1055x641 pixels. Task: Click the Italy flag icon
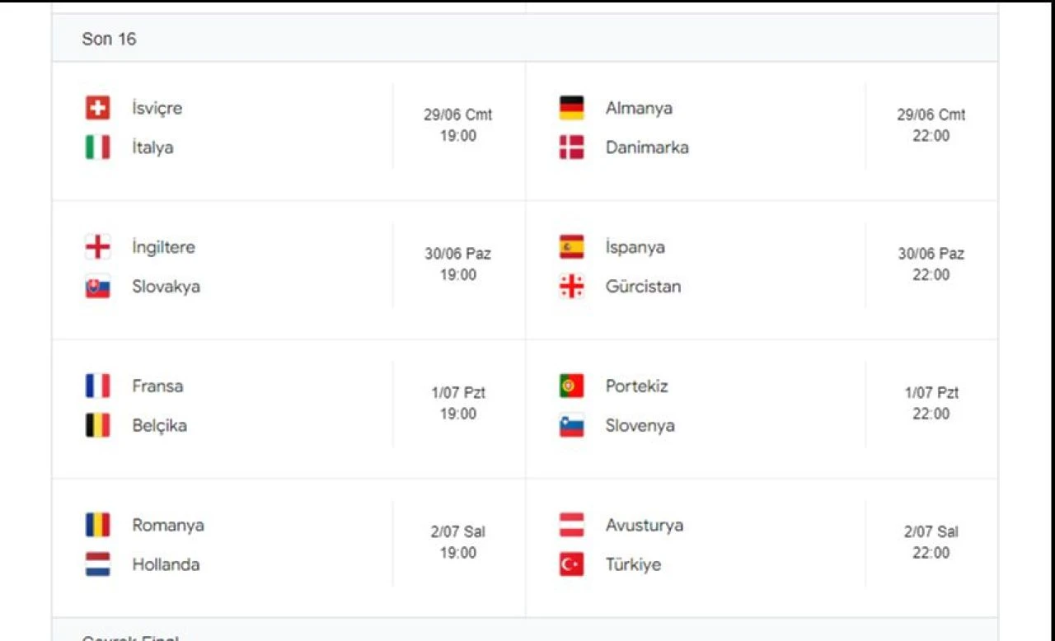pos(97,147)
